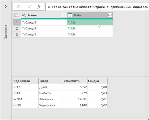The image size is (149, 120).
Task: Open Table link in Таблица3 row
Action: point(72,23)
